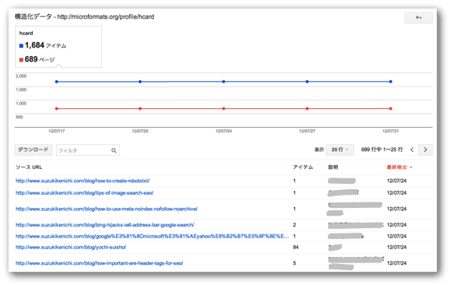Click the back arrow button
450x285 pixels.
coord(418,18)
